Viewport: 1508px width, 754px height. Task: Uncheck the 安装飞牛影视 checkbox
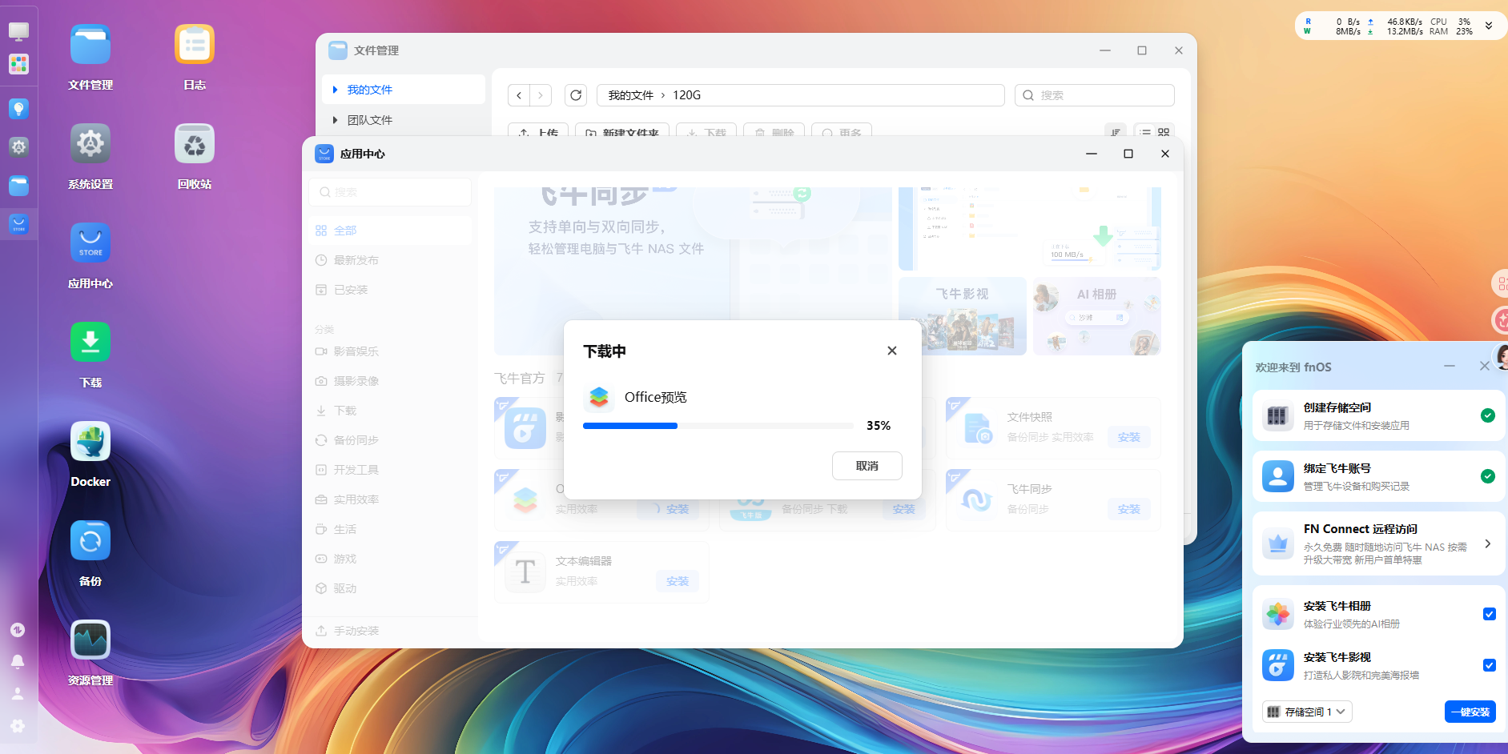1490,665
